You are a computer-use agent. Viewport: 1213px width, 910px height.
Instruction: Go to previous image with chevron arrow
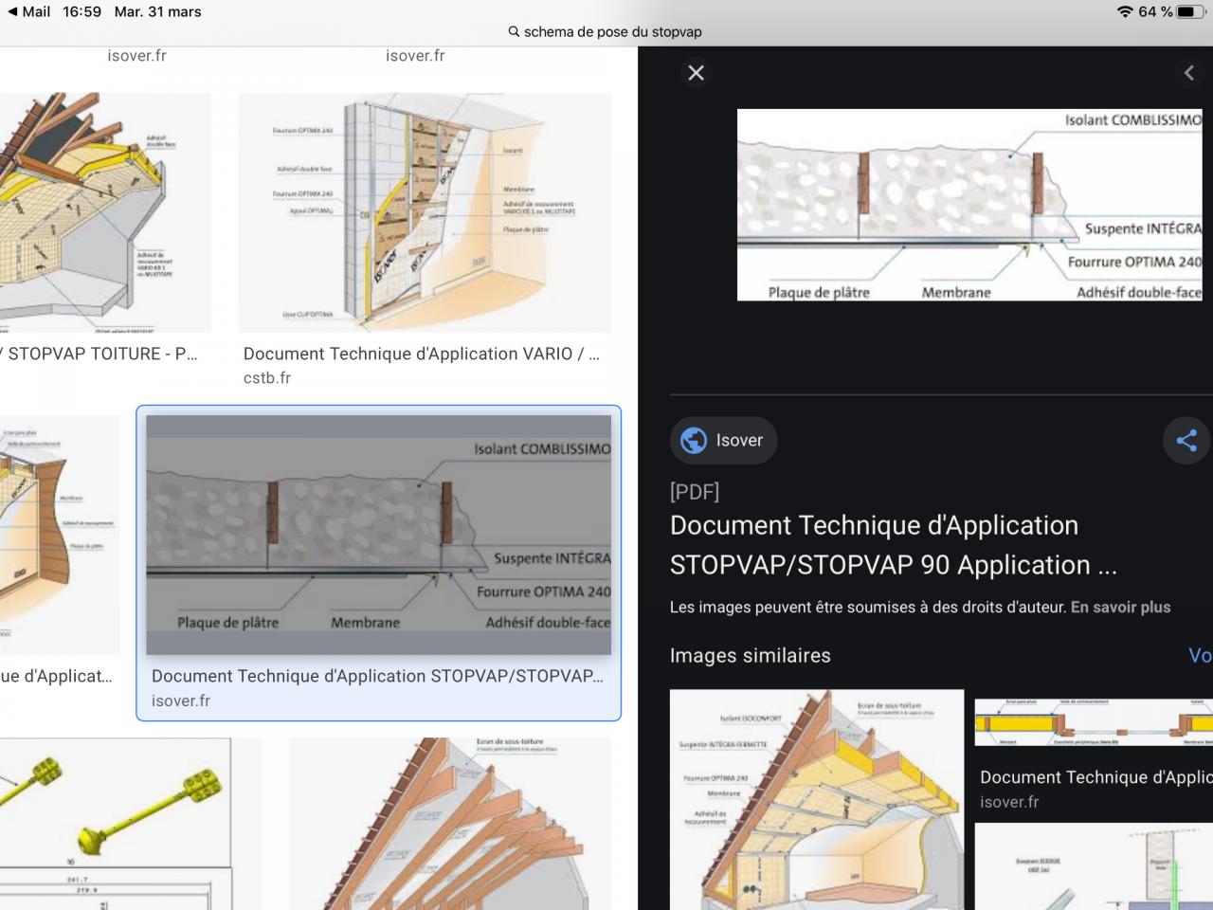point(1189,73)
